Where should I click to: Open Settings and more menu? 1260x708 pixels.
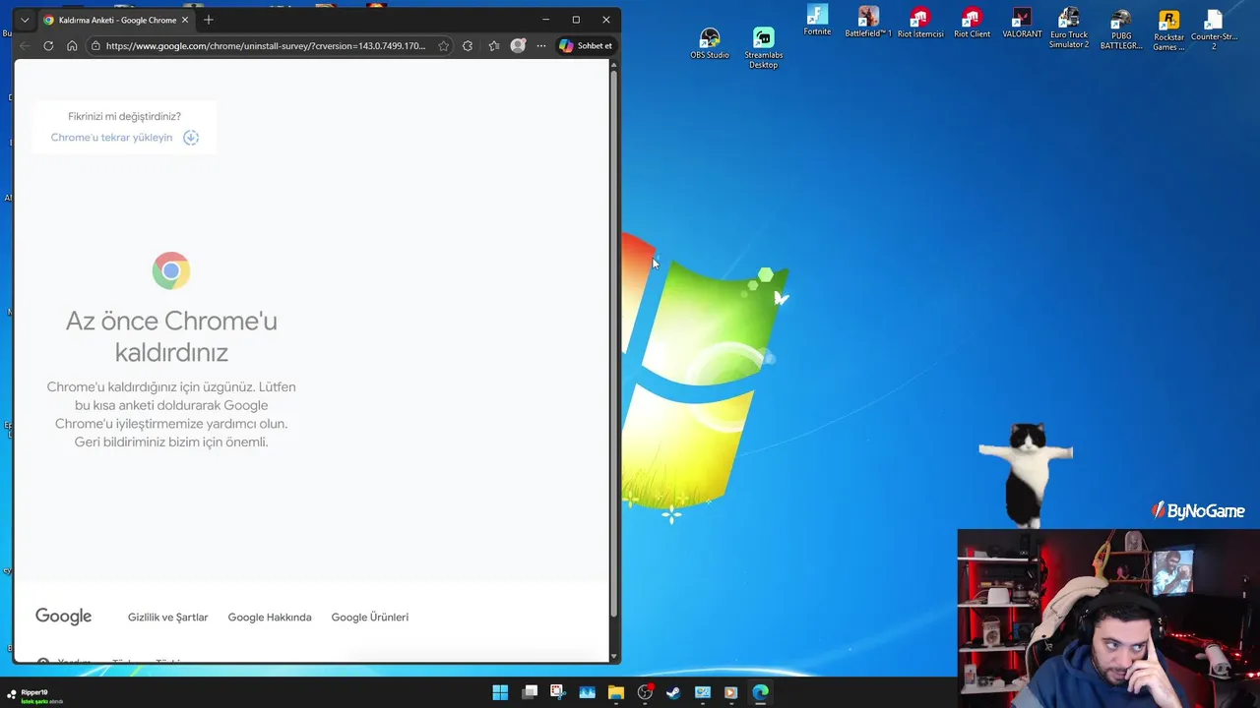(540, 46)
